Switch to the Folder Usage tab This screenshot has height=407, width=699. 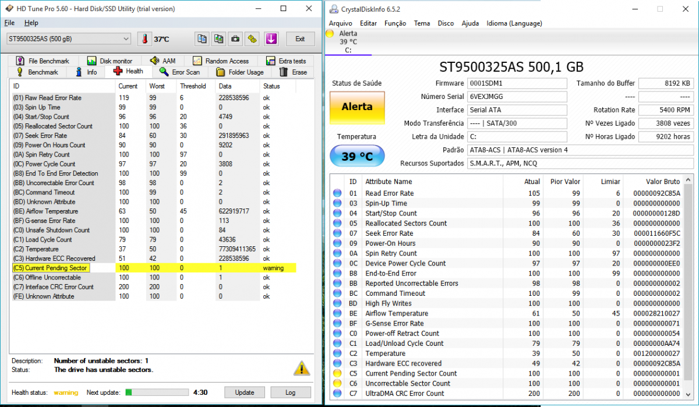point(240,72)
